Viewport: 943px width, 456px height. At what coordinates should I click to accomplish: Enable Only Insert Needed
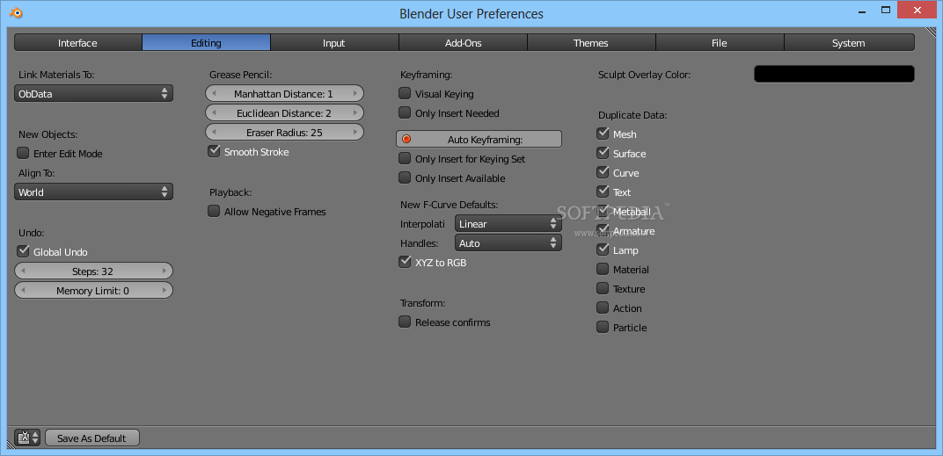click(405, 113)
